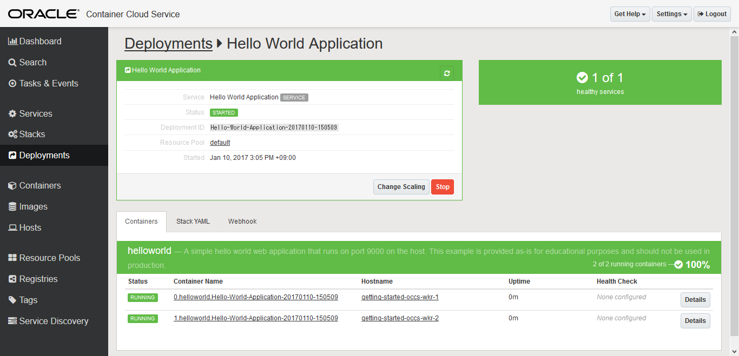Open the Get Help dropdown
The image size is (739, 356).
[630, 14]
